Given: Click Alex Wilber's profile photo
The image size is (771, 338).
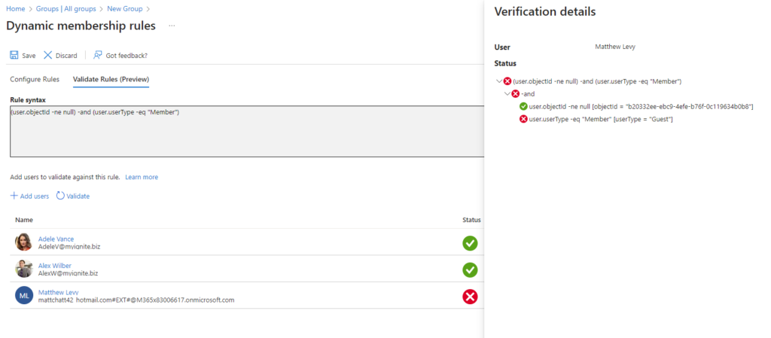Looking at the screenshot, I should coord(23,269).
